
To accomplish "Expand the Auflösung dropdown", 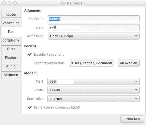I will pyautogui.click(x=93, y=36).
